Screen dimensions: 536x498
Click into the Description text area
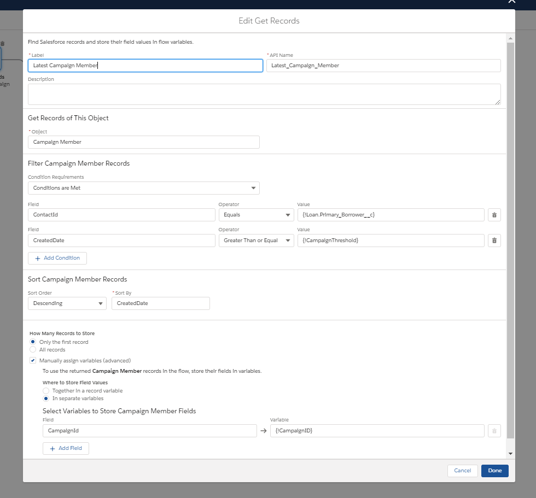[x=264, y=94]
